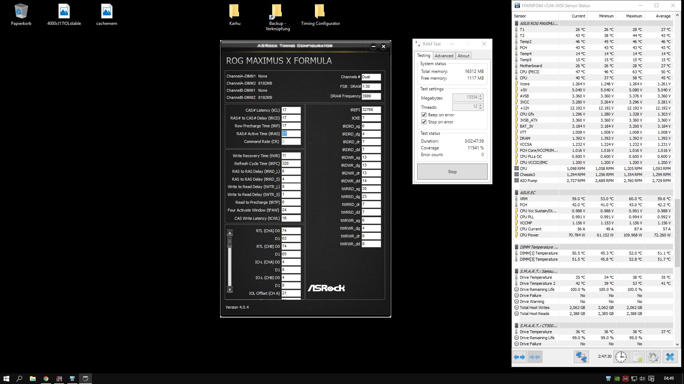Click the collapse-columns arrows button in HWiNFO

pyautogui.click(x=535, y=357)
